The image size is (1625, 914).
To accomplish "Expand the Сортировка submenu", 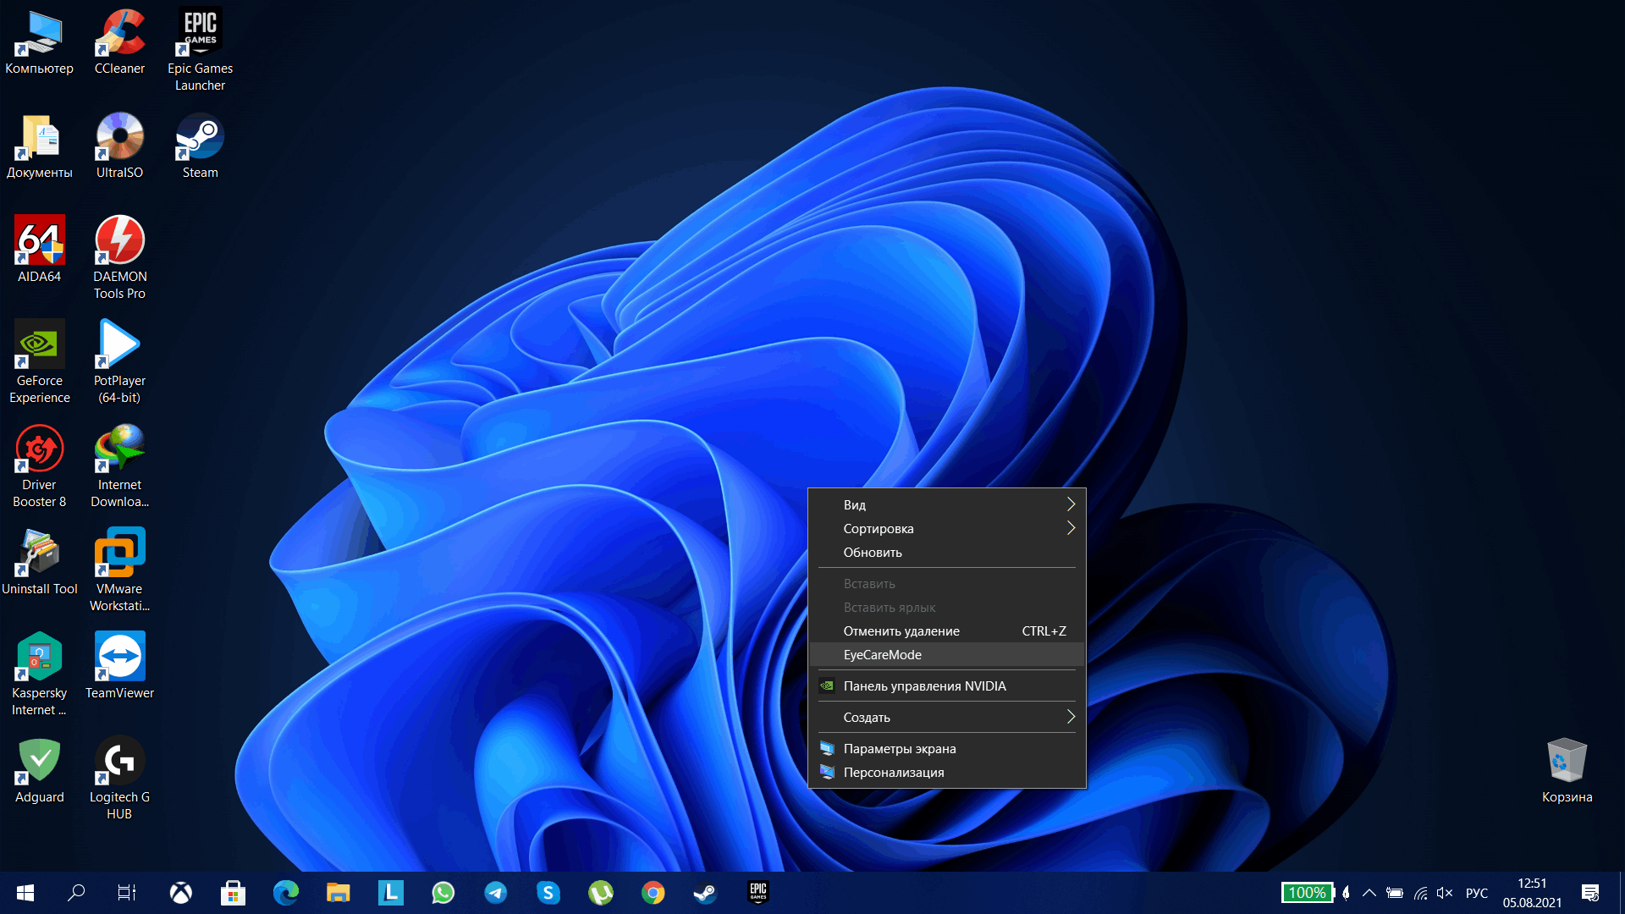I will (946, 528).
